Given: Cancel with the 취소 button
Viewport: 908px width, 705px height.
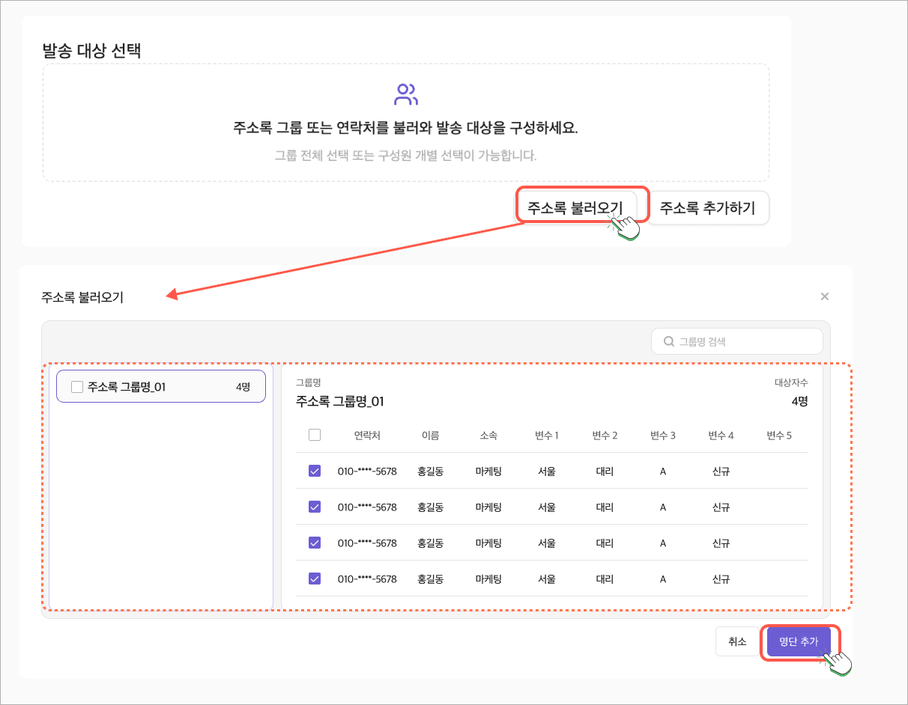Looking at the screenshot, I should coord(737,641).
